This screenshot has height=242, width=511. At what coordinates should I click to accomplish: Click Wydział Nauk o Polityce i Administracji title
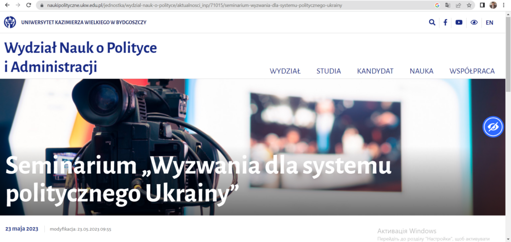[x=80, y=57]
